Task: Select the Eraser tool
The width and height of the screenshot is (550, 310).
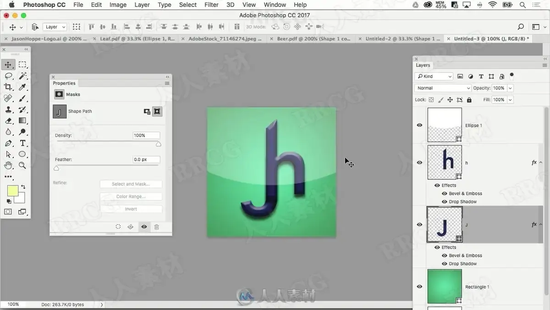Action: pos(8,121)
